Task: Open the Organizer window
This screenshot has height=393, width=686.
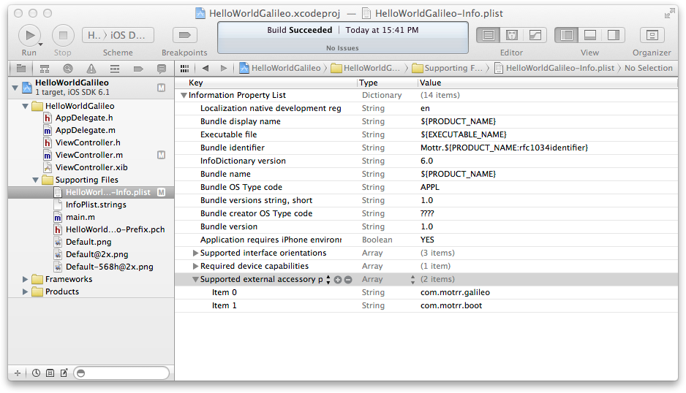Action: point(652,35)
